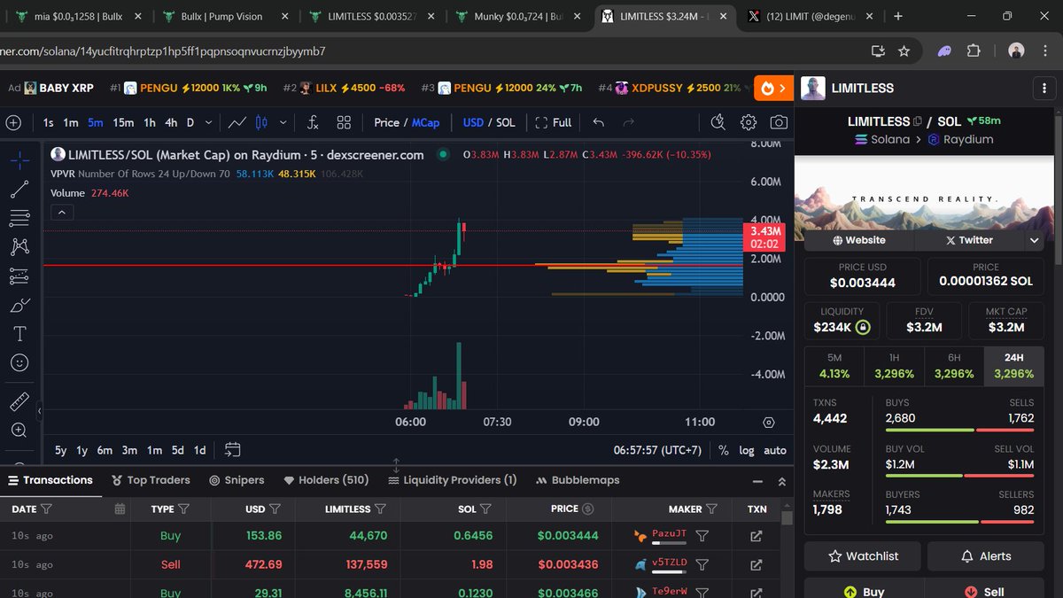This screenshot has width=1063, height=598.
Task: Open the Indicators fx menu
Action: [313, 122]
